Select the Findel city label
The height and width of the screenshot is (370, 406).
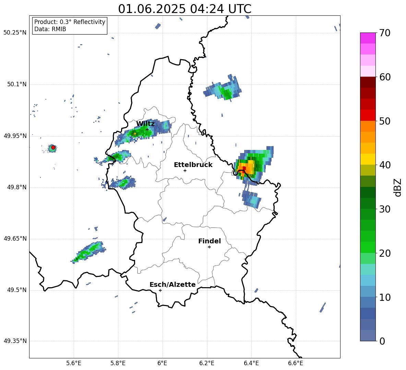[210, 241]
